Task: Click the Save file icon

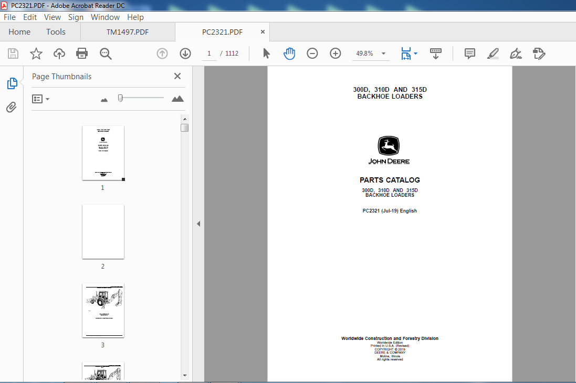Action: pos(13,54)
